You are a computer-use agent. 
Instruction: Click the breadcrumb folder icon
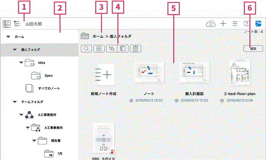[85, 36]
